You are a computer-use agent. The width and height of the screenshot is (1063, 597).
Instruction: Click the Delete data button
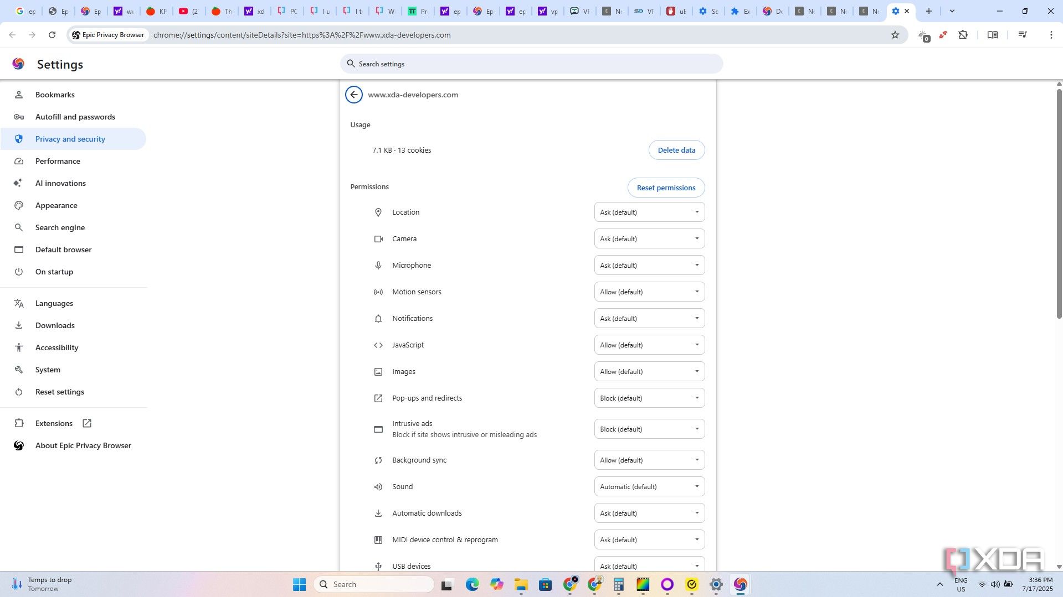676,150
